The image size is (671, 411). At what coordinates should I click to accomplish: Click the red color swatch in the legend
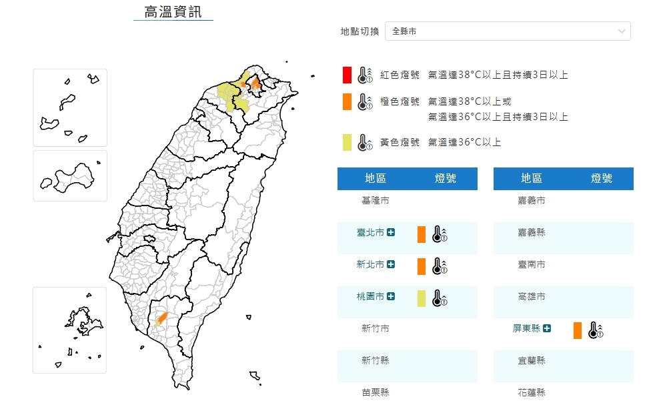click(346, 75)
